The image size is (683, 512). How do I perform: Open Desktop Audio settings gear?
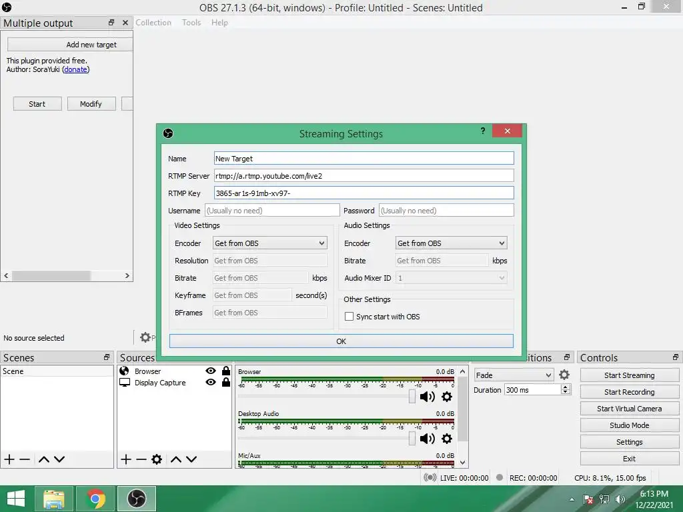click(x=447, y=439)
